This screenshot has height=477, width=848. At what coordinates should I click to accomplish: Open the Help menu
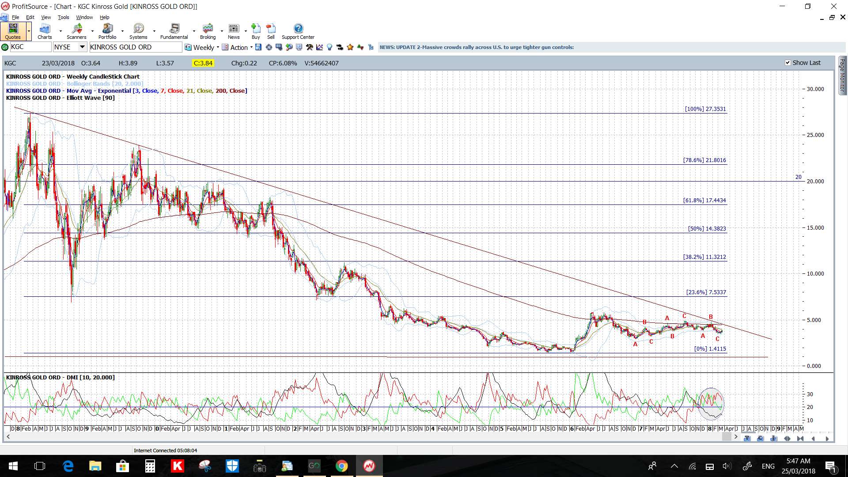coord(104,17)
